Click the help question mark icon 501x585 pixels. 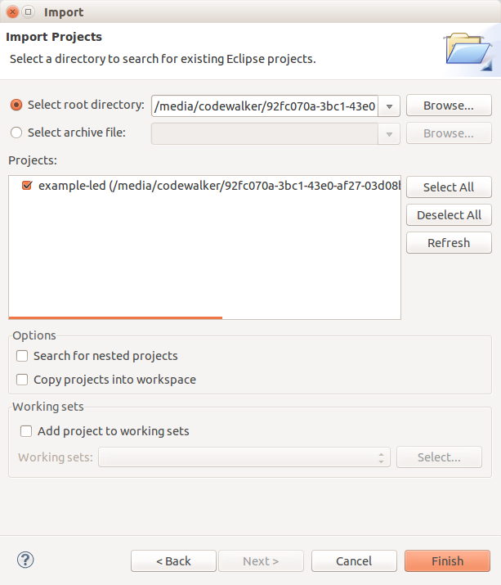click(25, 560)
